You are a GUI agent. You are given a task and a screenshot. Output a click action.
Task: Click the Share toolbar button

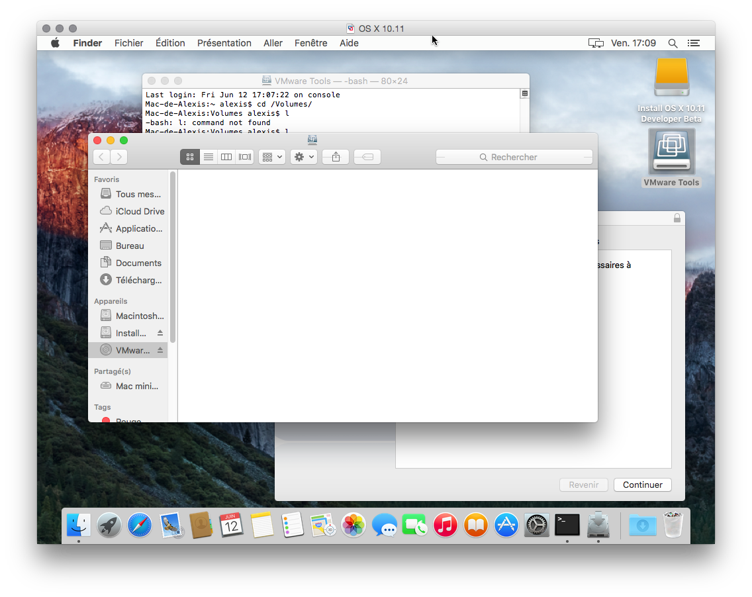tap(336, 157)
